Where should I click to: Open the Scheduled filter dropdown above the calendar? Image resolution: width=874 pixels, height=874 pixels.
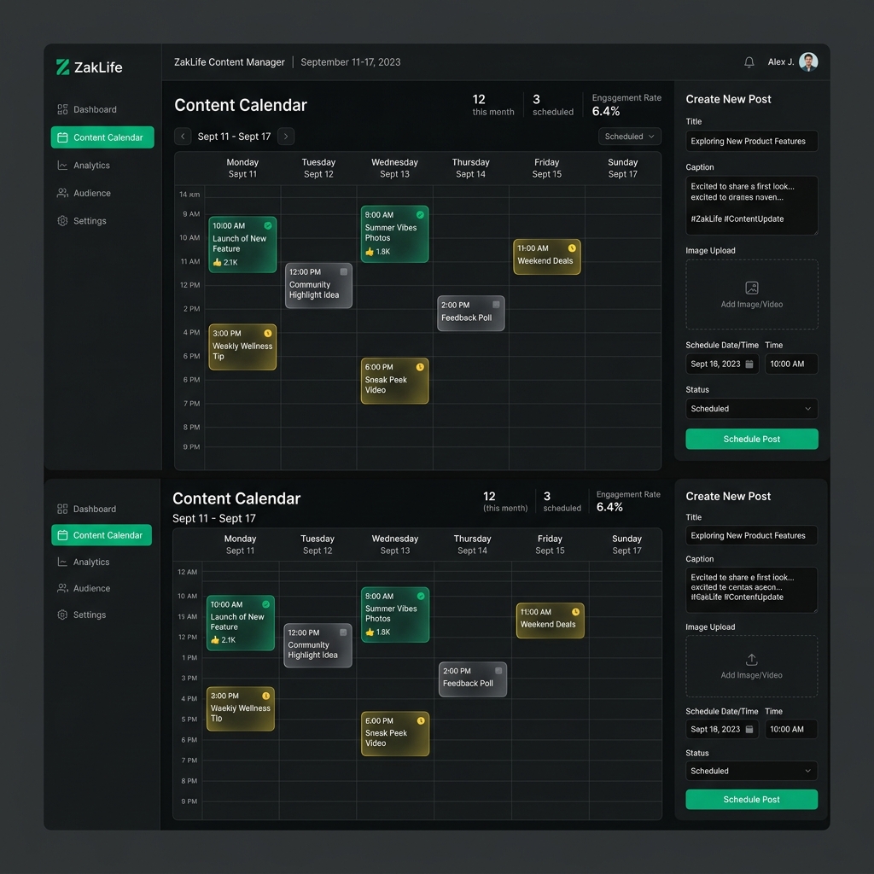point(629,136)
